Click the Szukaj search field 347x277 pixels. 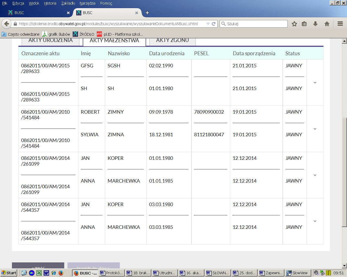253,24
